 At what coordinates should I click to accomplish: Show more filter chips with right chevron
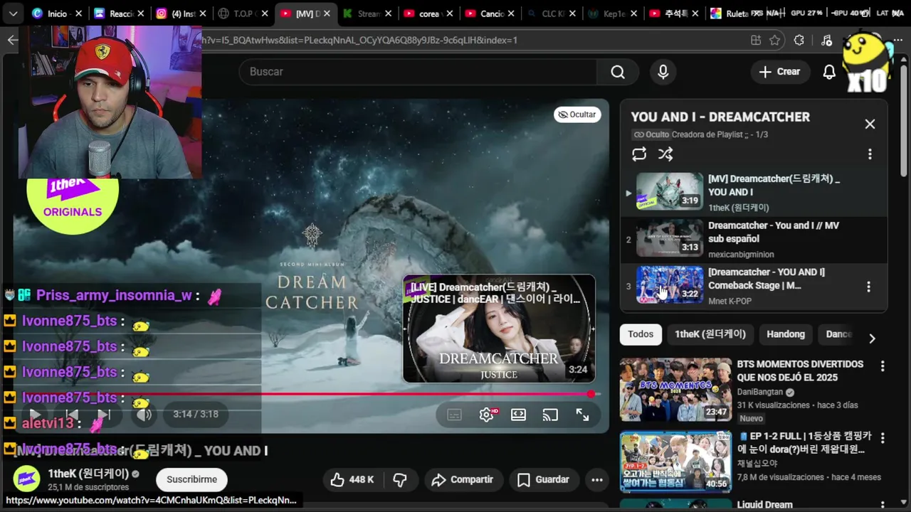872,338
